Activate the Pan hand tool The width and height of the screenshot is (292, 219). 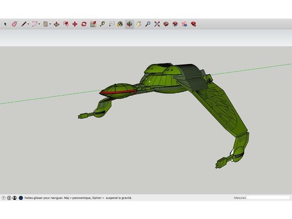(139, 24)
